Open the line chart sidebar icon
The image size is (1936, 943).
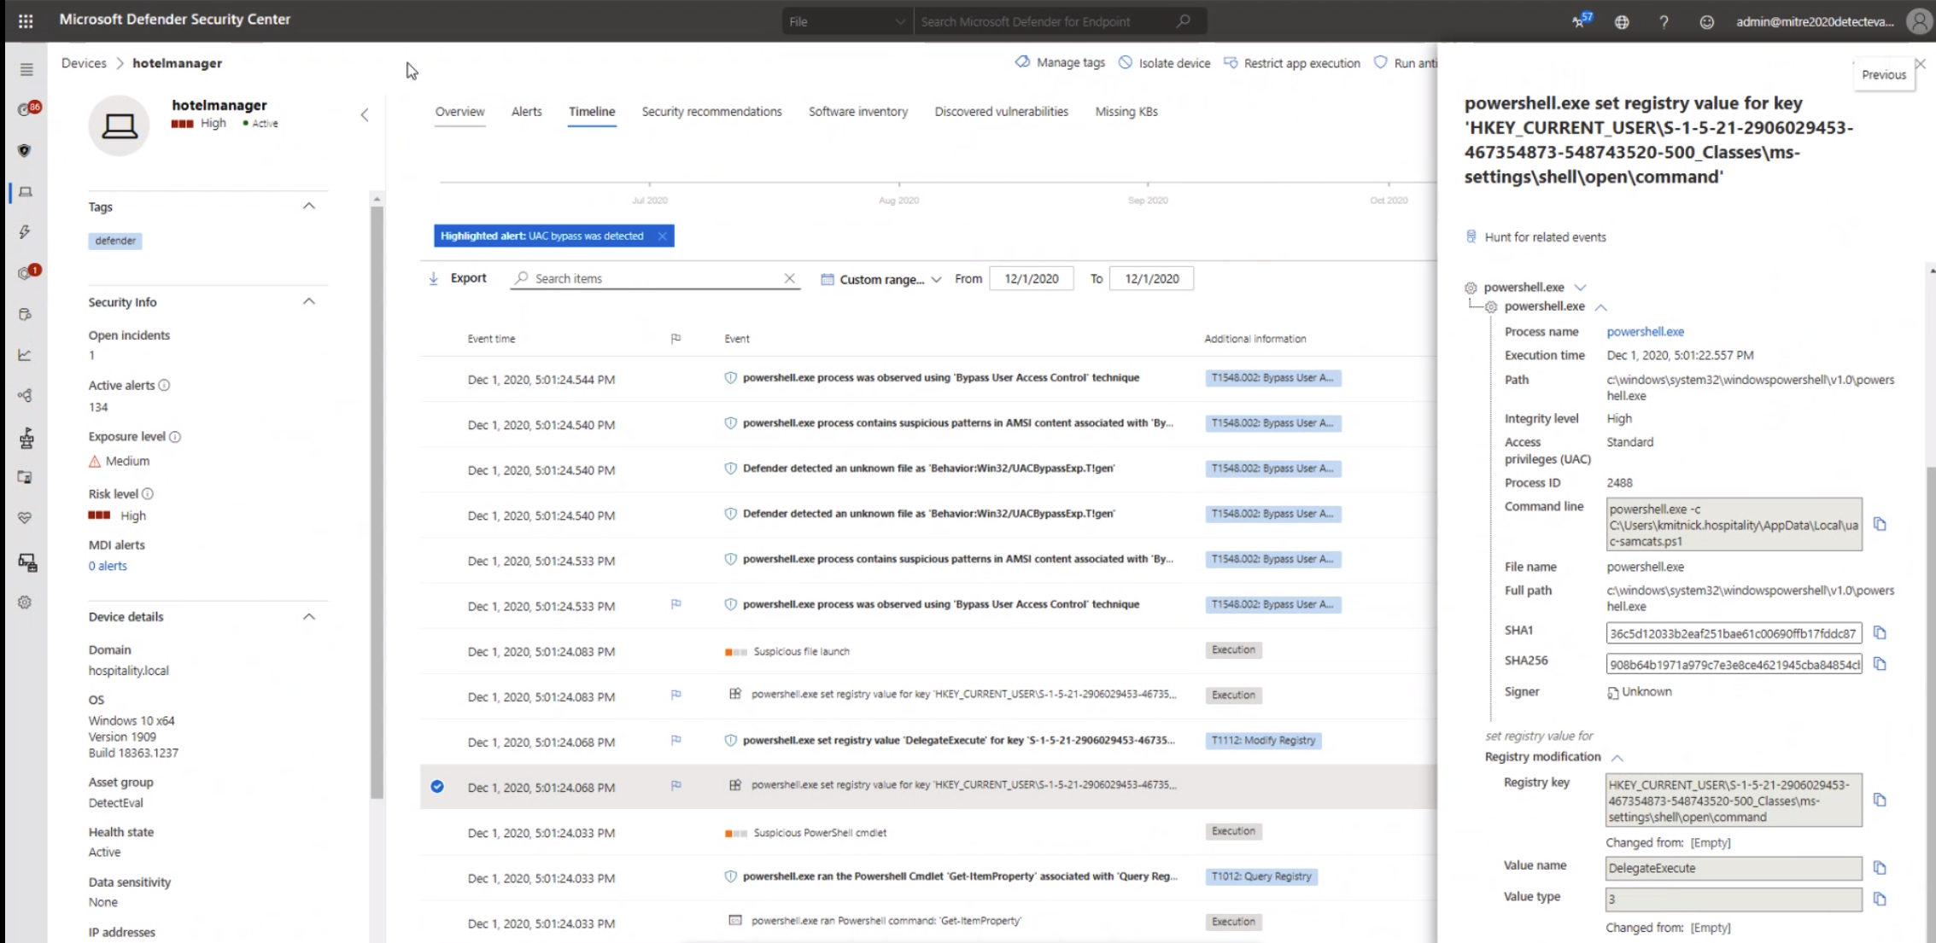25,355
